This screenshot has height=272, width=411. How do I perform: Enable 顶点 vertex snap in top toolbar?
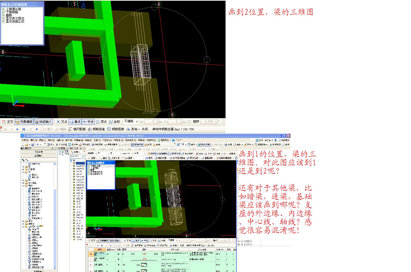click(101, 122)
